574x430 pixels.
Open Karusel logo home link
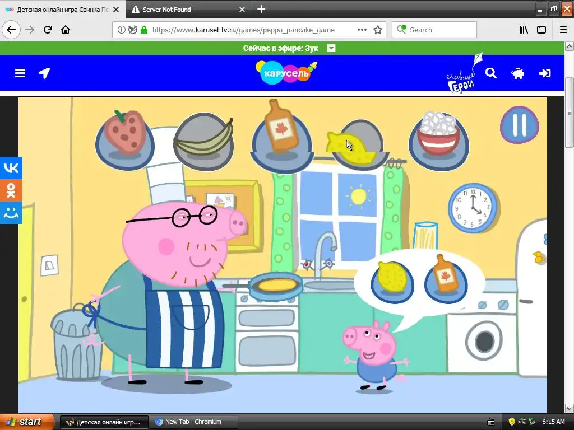point(286,72)
